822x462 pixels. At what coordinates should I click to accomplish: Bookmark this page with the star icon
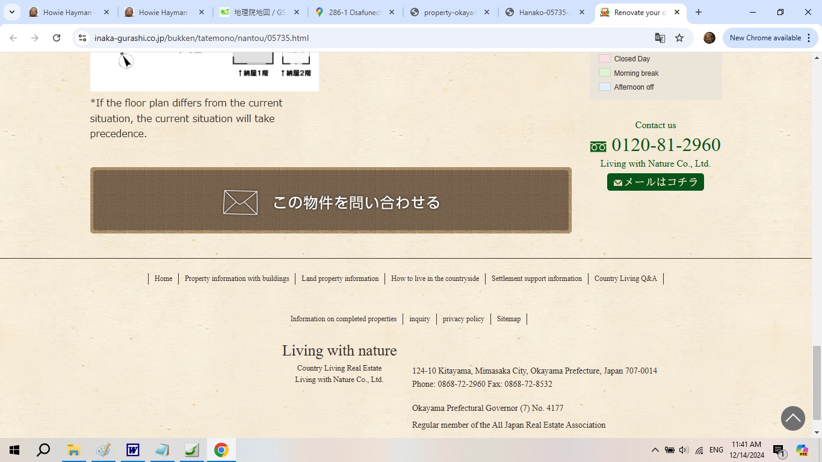click(679, 38)
